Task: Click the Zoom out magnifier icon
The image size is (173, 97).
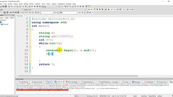Action: point(32,13)
